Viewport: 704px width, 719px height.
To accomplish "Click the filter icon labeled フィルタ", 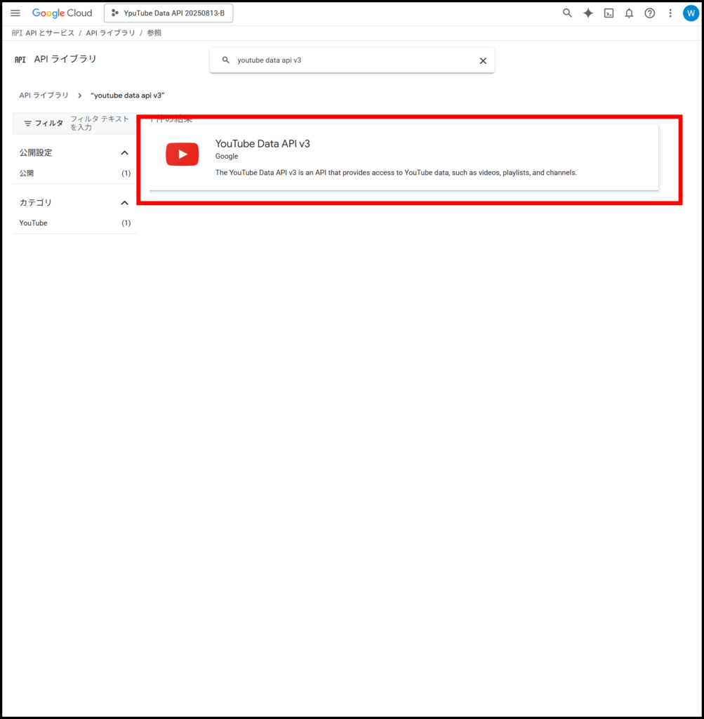I will point(27,124).
